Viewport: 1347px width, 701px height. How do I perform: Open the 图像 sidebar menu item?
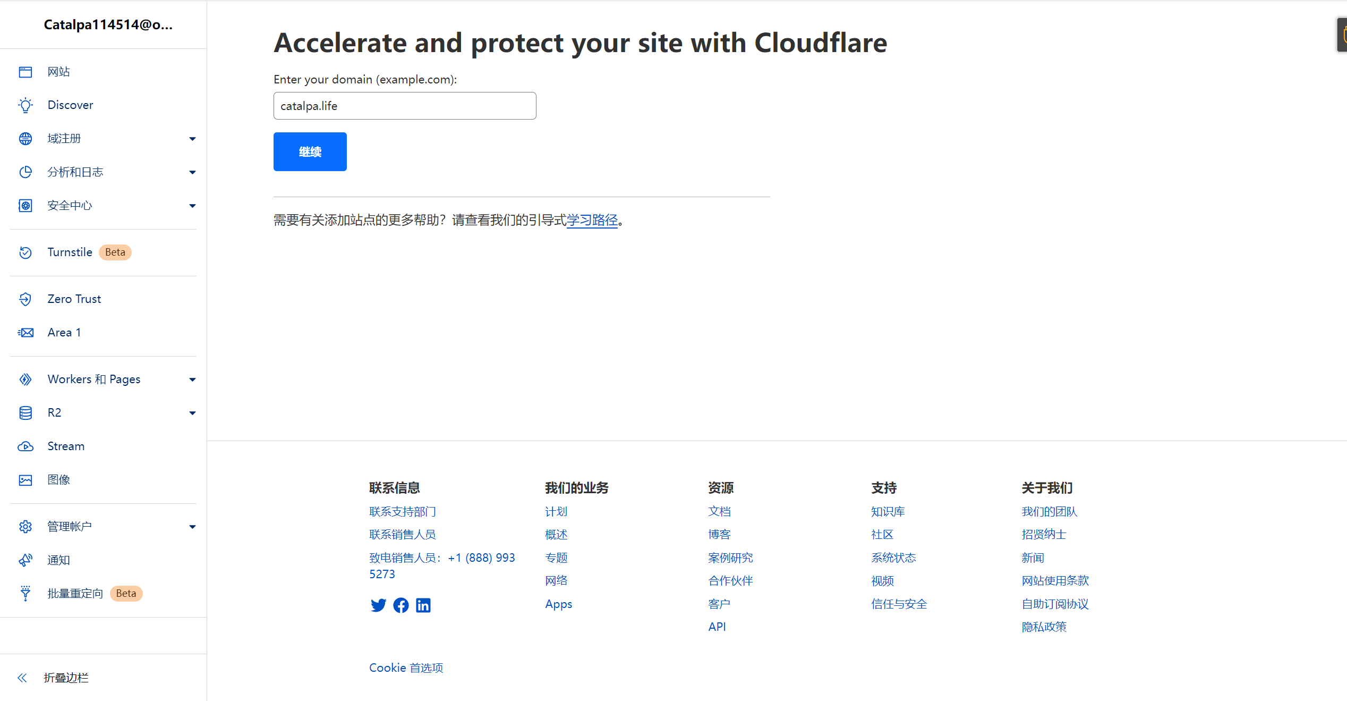(x=104, y=480)
